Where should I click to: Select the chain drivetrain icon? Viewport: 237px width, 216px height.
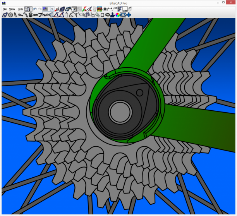[82, 15]
